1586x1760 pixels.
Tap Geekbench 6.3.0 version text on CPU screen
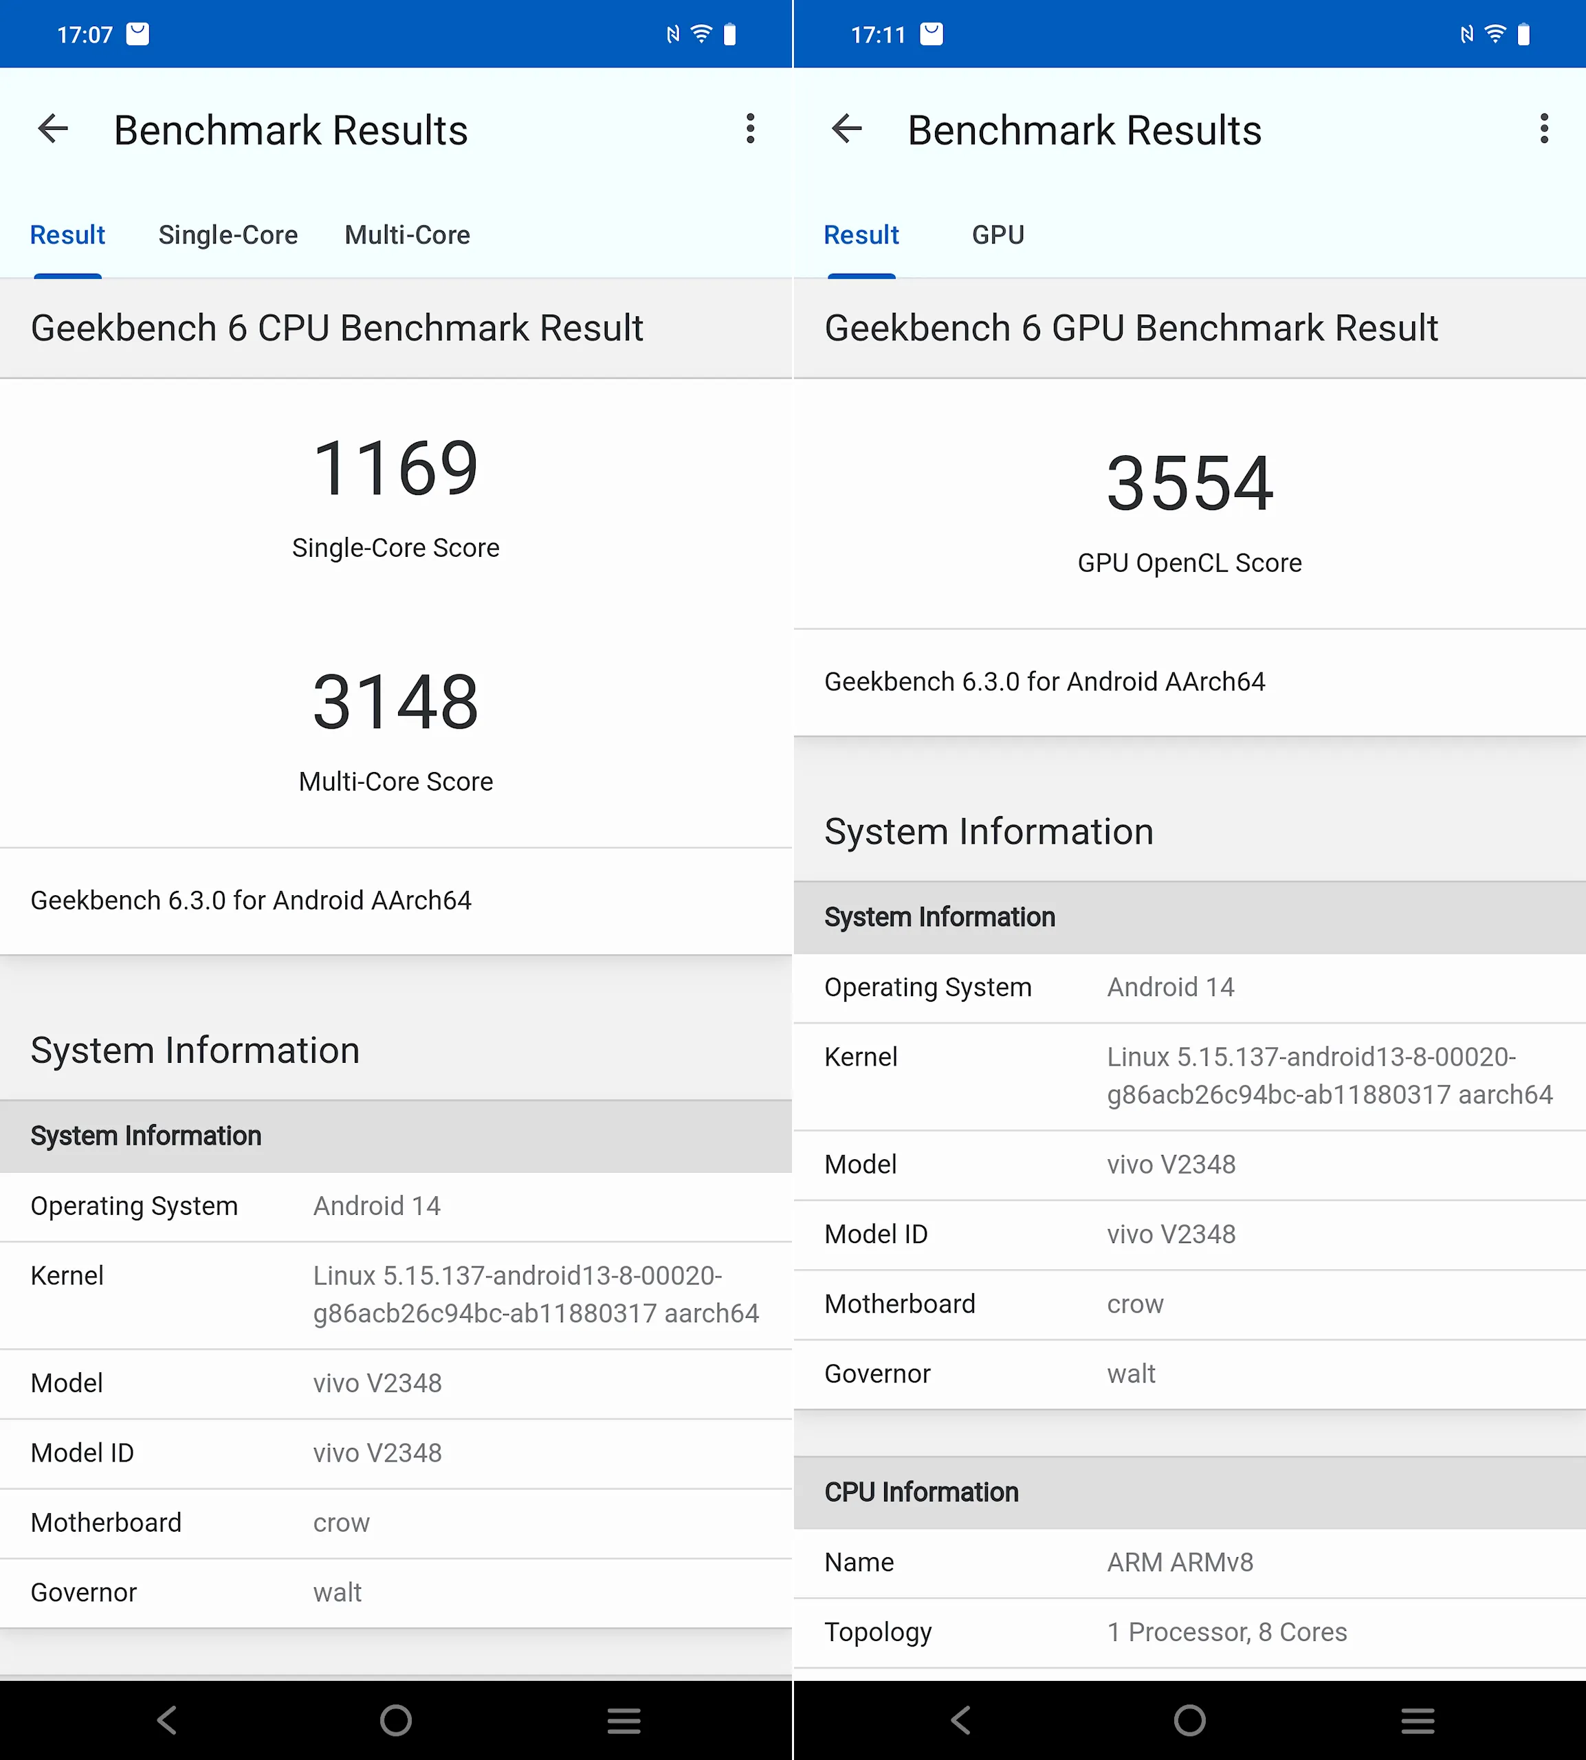click(x=251, y=899)
